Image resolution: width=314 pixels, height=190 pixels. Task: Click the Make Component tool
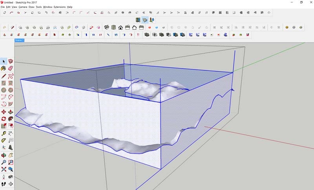(11, 62)
